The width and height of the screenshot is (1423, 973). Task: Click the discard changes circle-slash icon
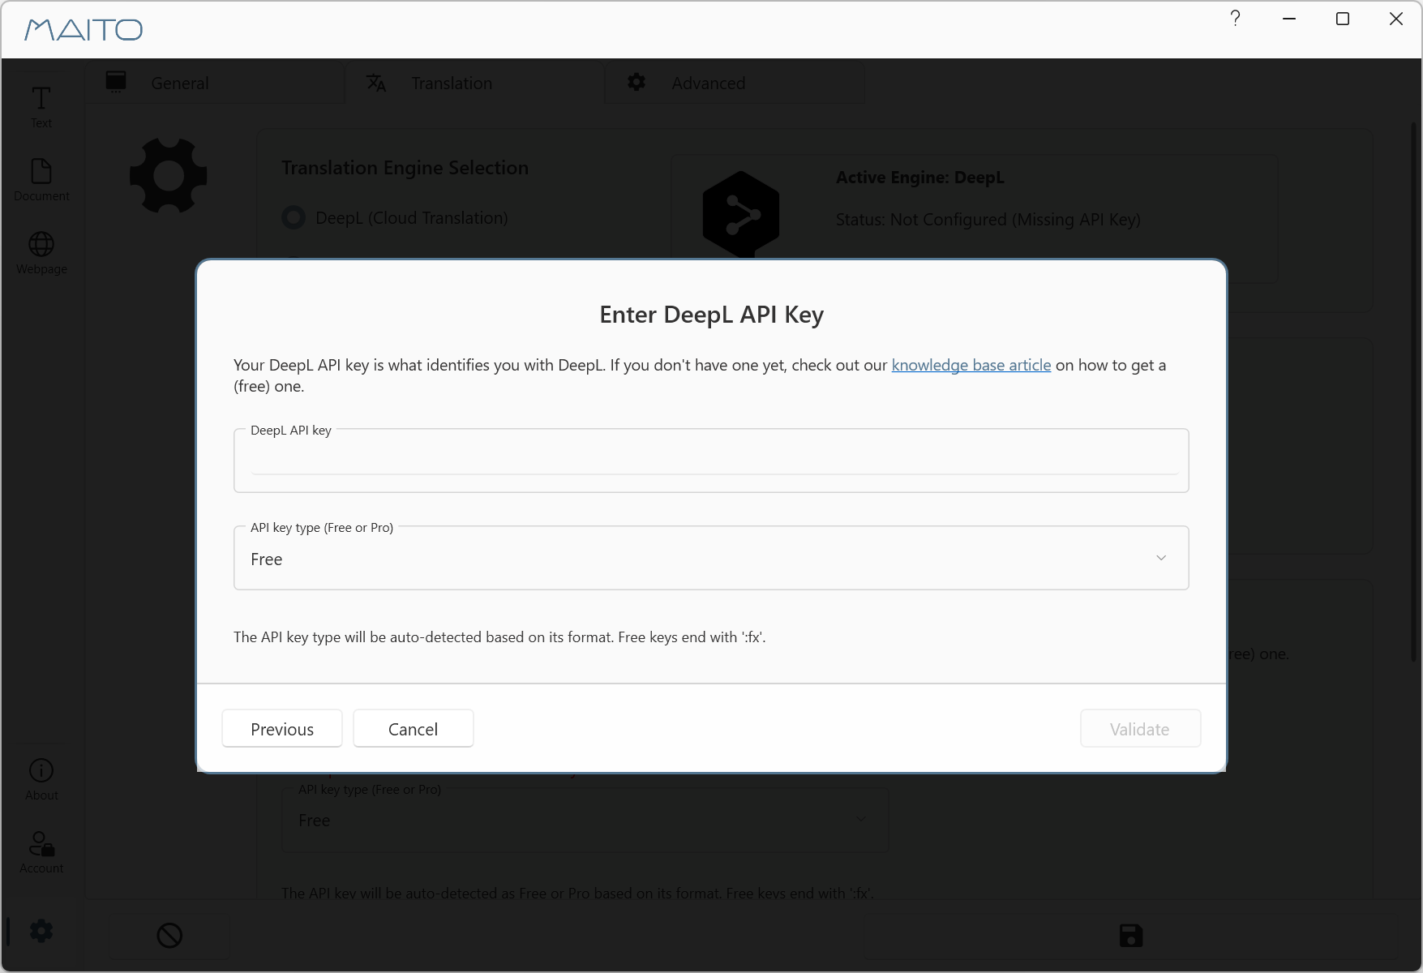[x=169, y=936]
